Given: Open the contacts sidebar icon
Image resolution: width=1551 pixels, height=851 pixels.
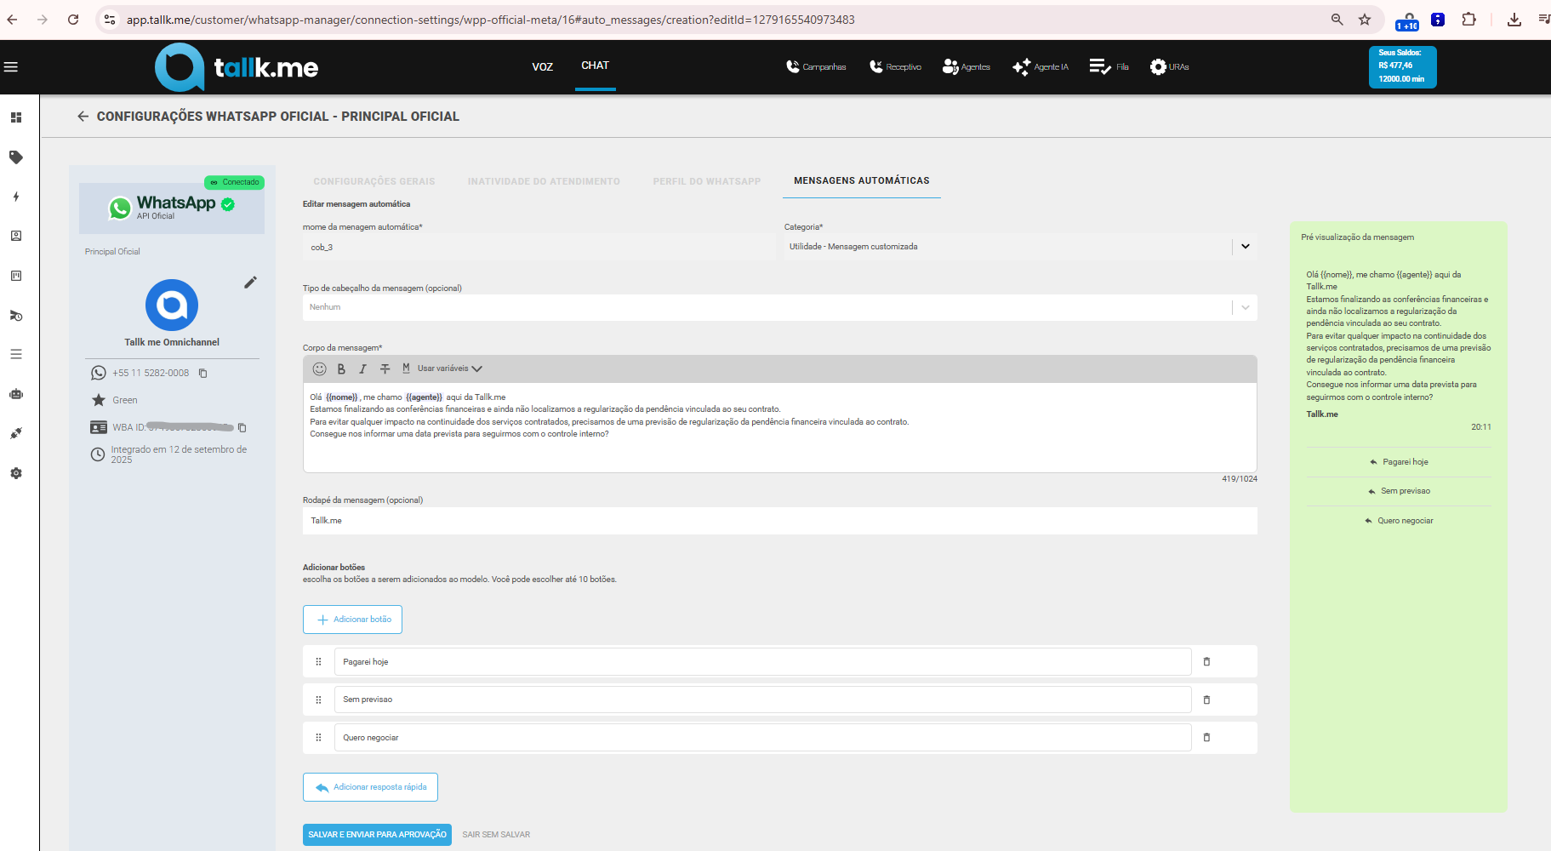Looking at the screenshot, I should click(x=16, y=237).
